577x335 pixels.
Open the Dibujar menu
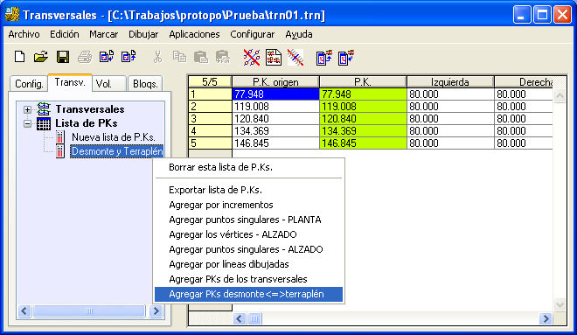click(143, 34)
